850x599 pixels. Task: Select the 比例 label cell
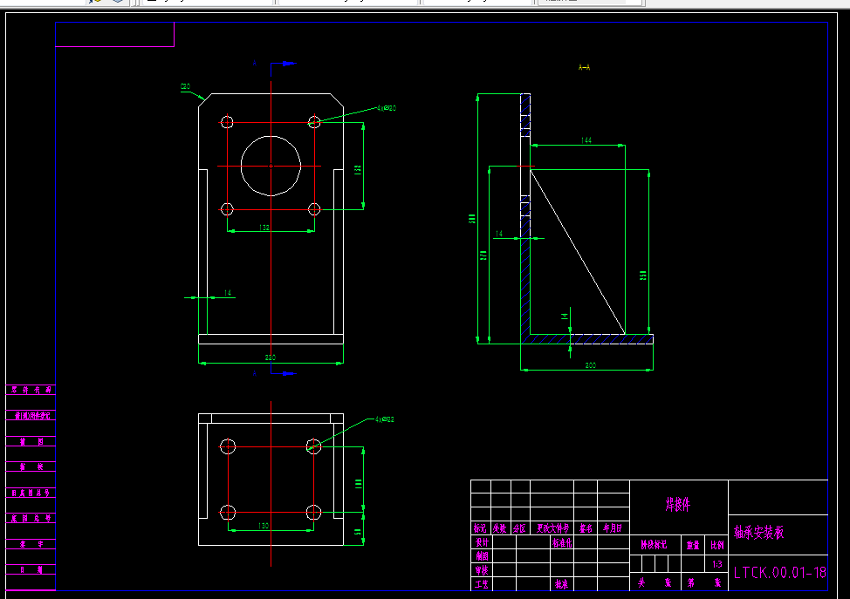pyautogui.click(x=717, y=546)
